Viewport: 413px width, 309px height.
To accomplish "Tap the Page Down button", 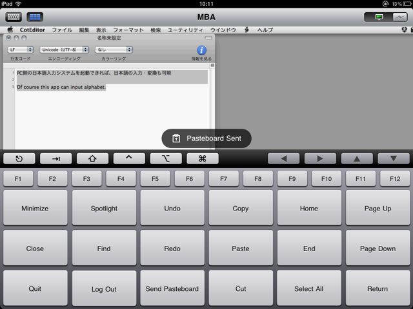I will 378,248.
